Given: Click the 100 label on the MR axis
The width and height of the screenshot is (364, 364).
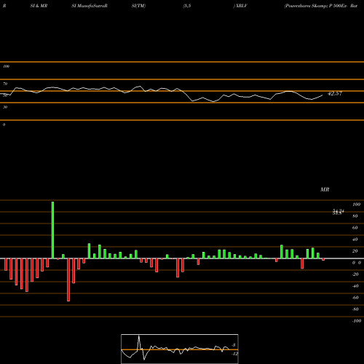Looking at the screenshot, I should point(357,205).
